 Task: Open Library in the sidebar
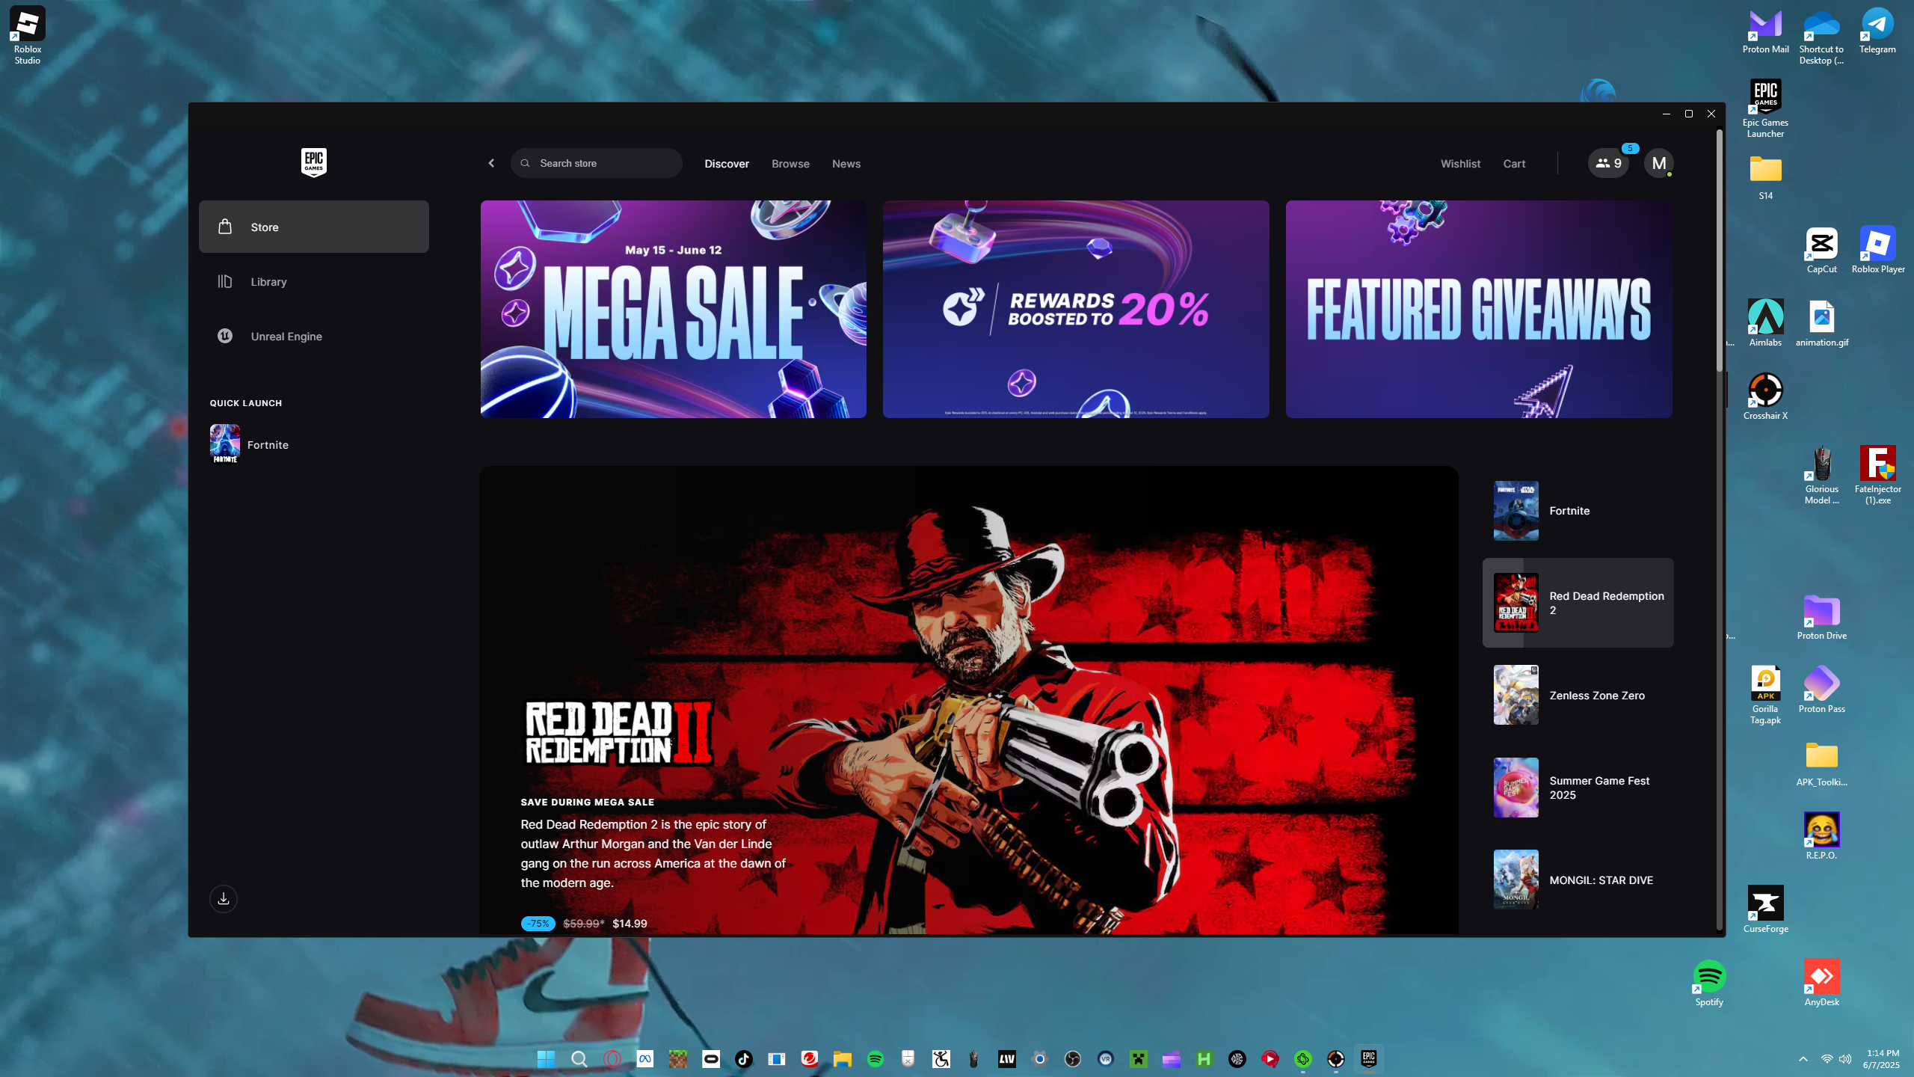[268, 282]
